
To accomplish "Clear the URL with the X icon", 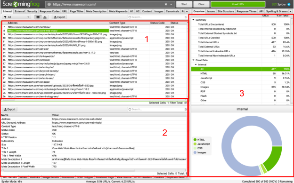I will pyautogui.click(x=166, y=4).
